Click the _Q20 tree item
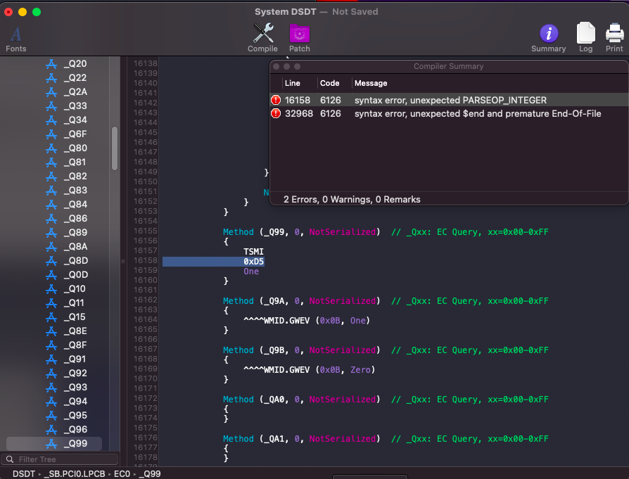The width and height of the screenshot is (629, 479). pos(75,64)
